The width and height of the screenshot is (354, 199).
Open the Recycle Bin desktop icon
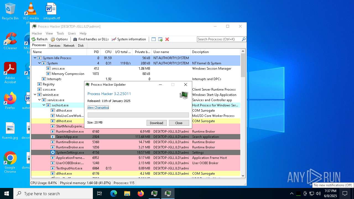[10, 12]
